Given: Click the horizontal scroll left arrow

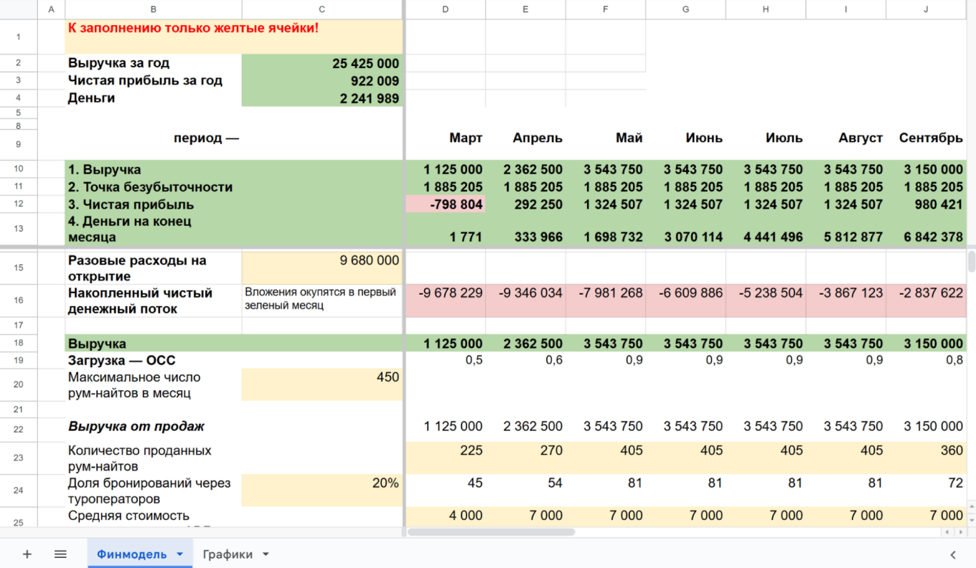Looking at the screenshot, I should (947, 532).
